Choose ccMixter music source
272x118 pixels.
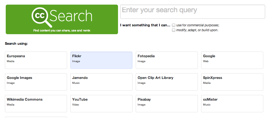click(232, 104)
